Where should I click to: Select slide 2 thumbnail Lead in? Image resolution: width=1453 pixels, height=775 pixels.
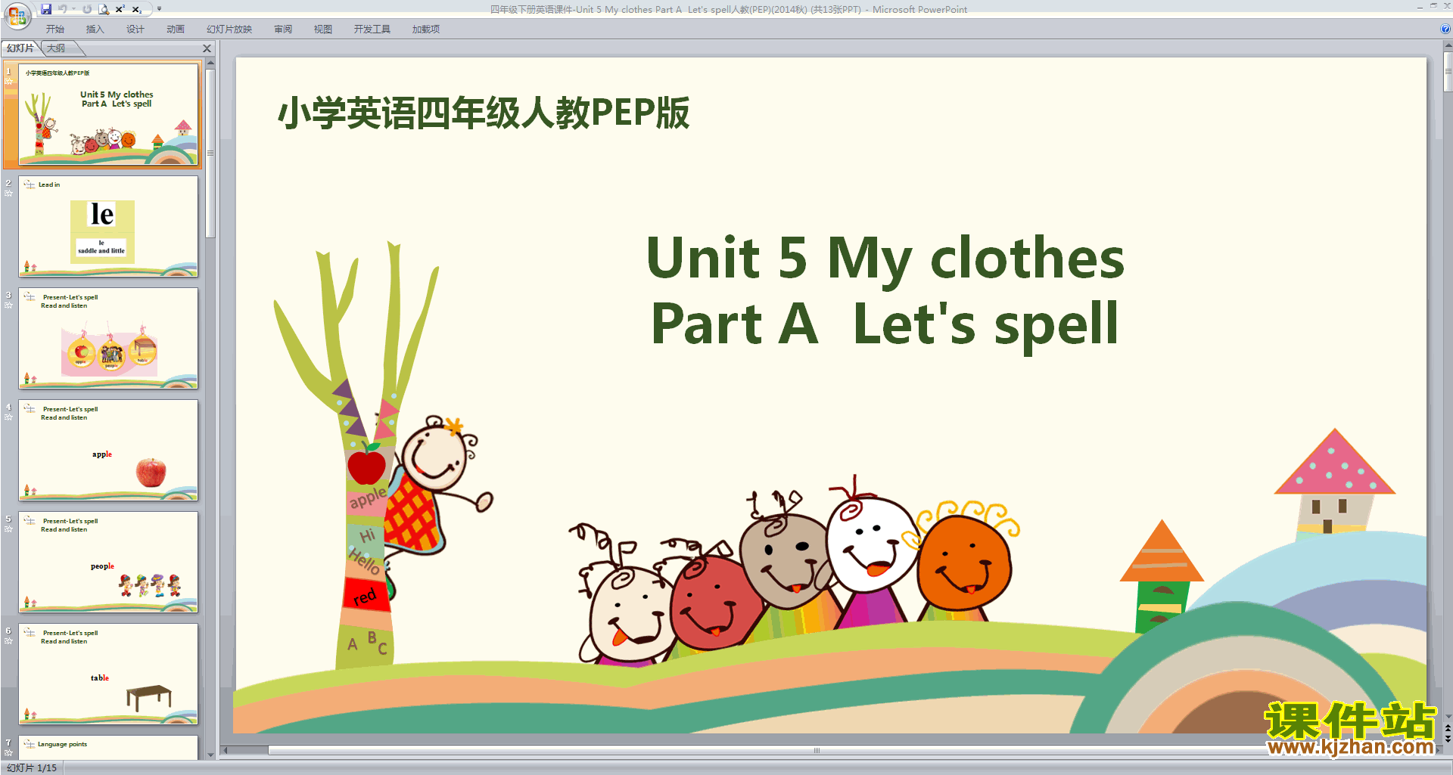[108, 226]
